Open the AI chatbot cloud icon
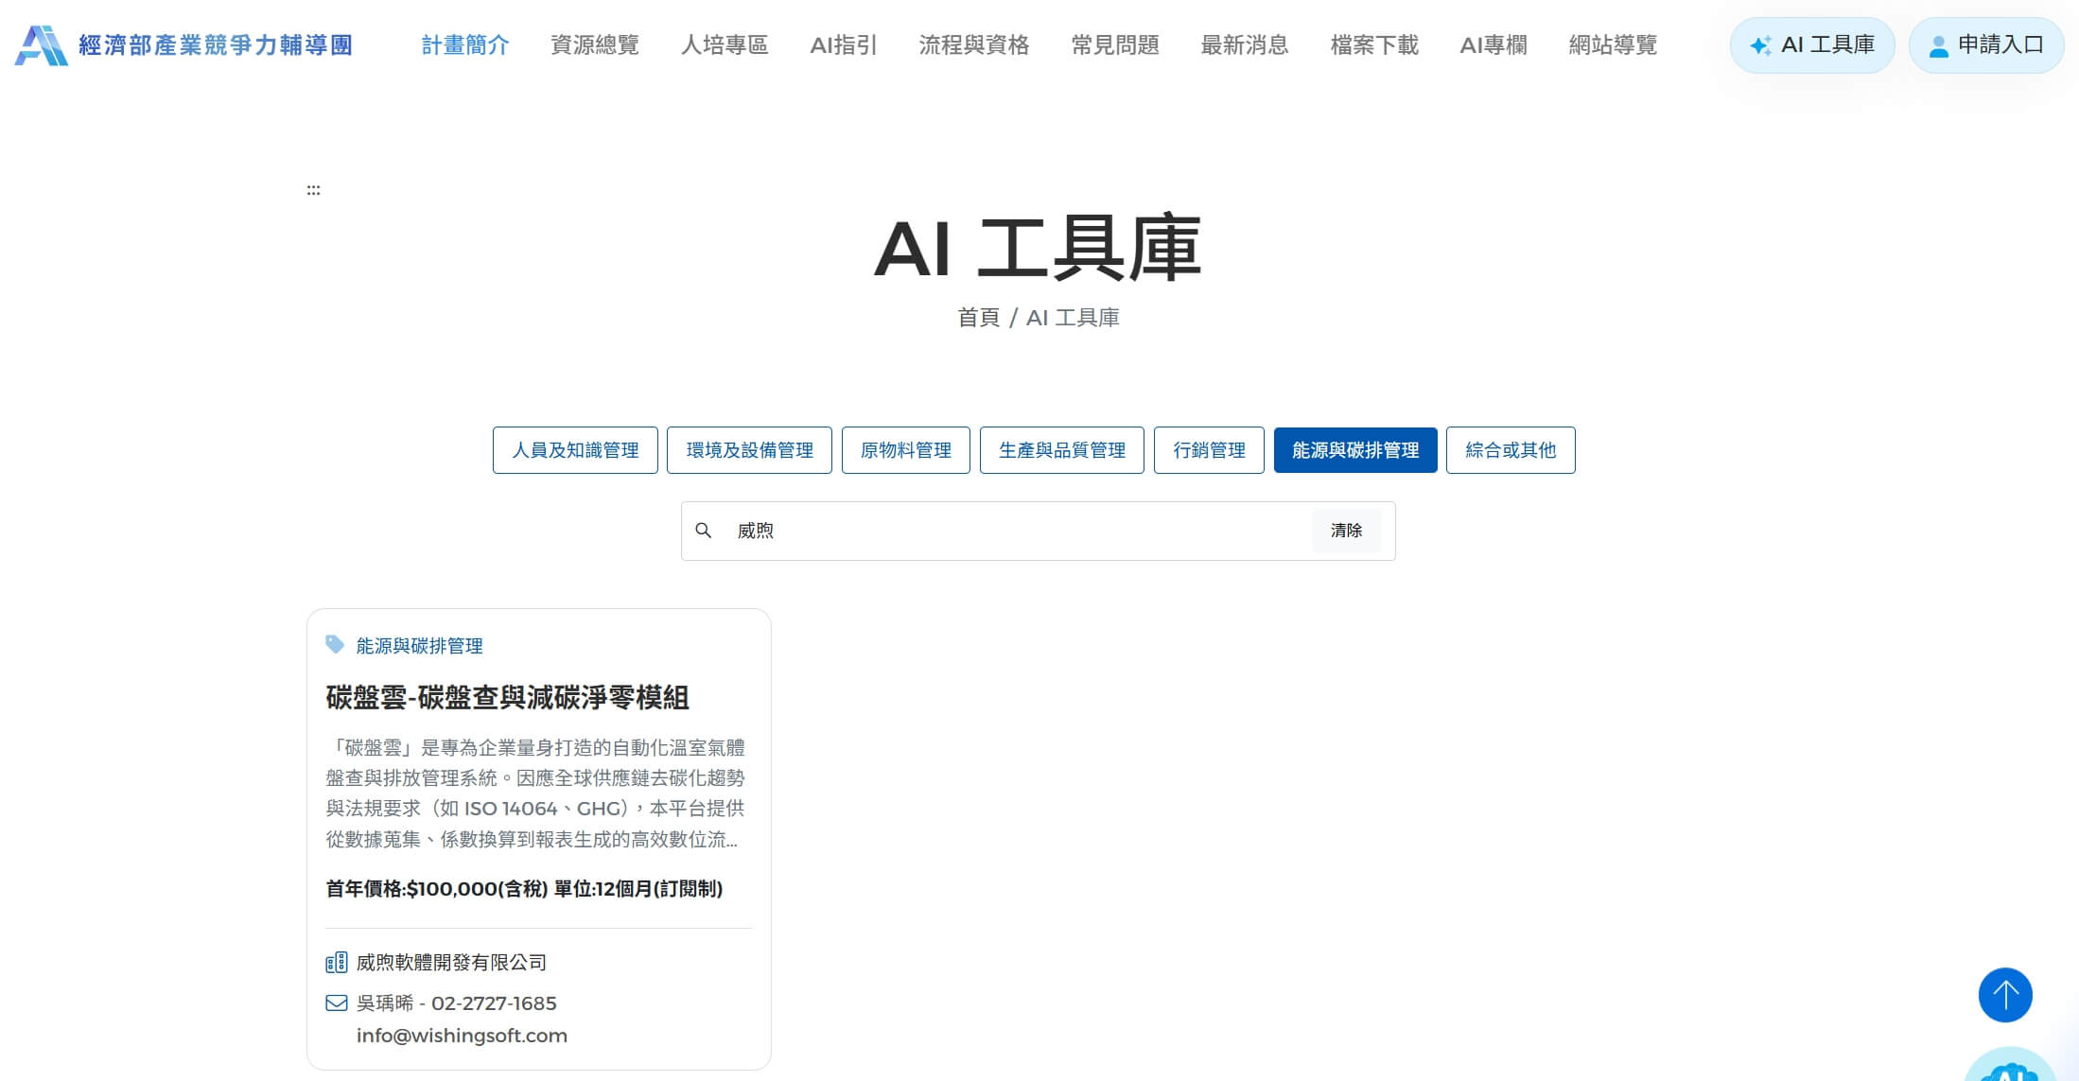This screenshot has height=1081, width=2079. tap(2009, 1069)
